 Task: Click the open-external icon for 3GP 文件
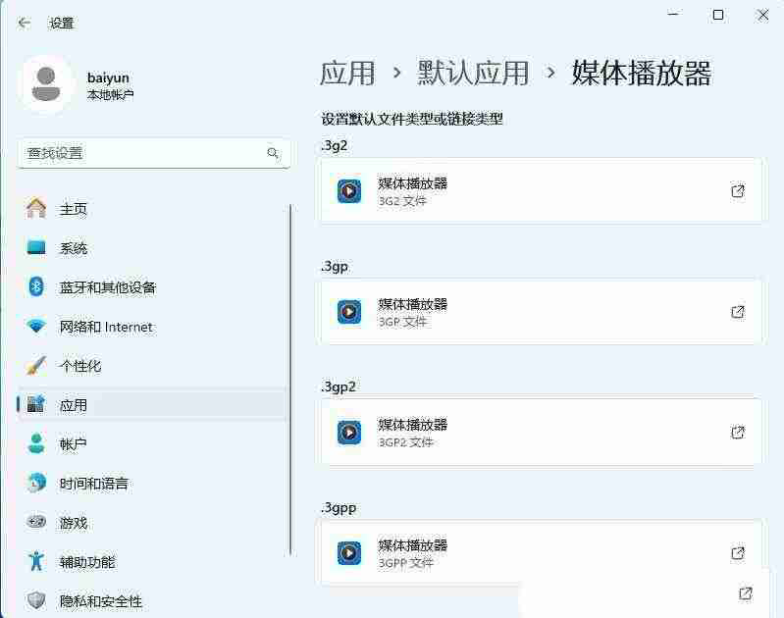(738, 312)
